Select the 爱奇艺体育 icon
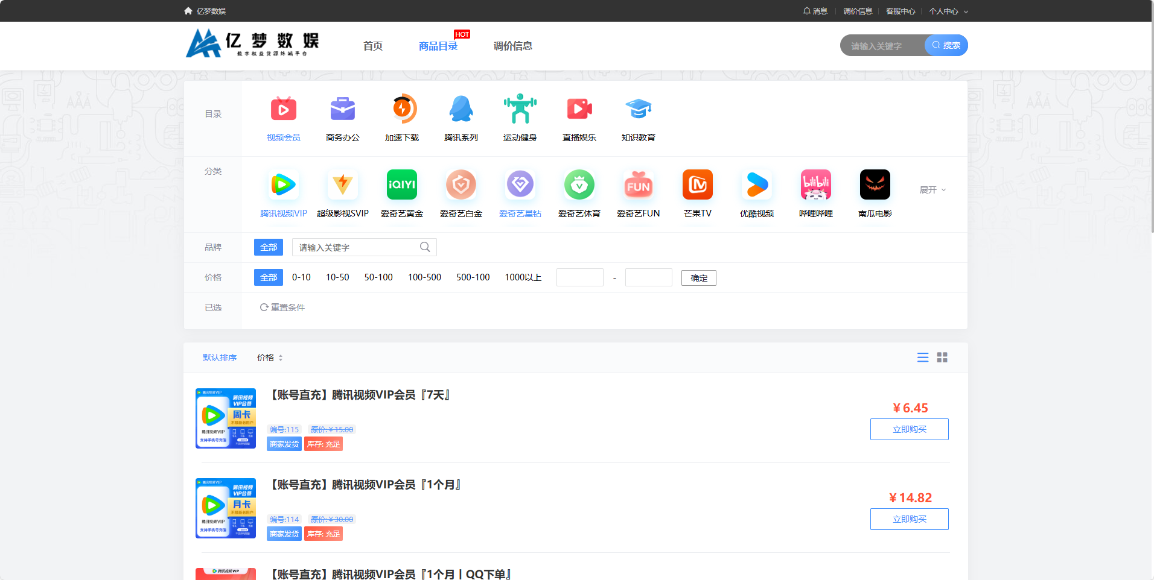 coord(579,184)
